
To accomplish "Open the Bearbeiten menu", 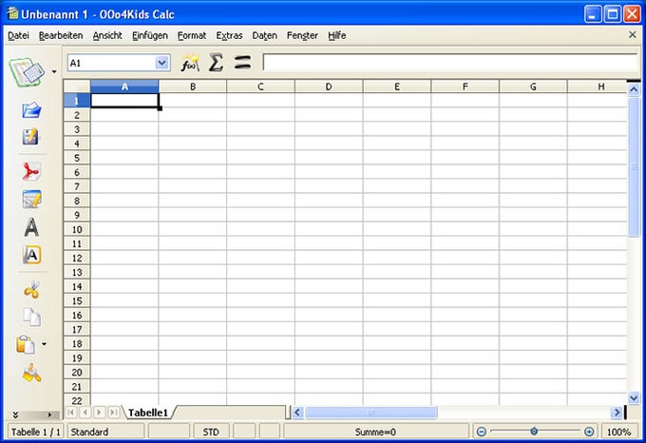I will (x=61, y=35).
